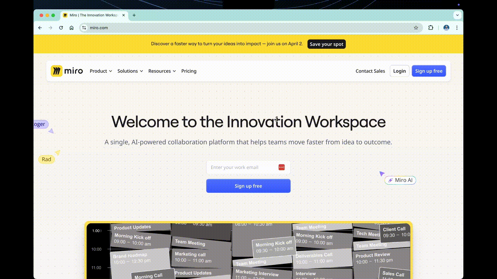The height and width of the screenshot is (279, 497).
Task: Open the Pricing page
Action: (x=189, y=71)
